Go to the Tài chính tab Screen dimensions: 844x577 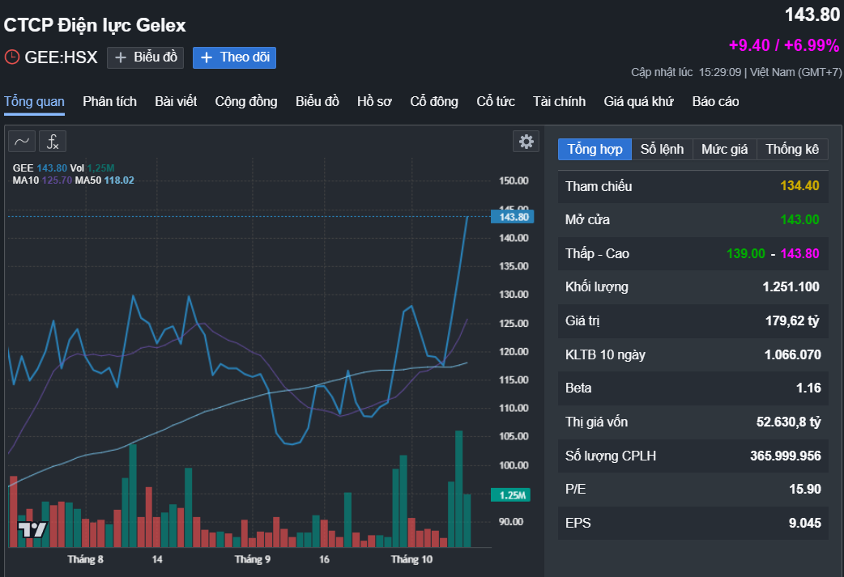coord(559,101)
